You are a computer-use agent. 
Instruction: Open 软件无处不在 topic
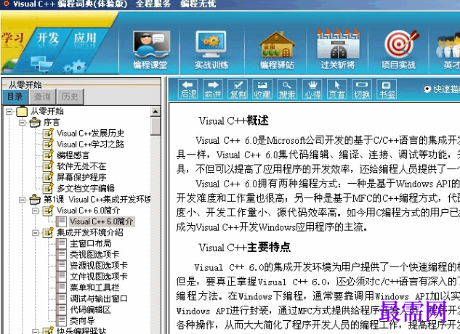pos(81,166)
